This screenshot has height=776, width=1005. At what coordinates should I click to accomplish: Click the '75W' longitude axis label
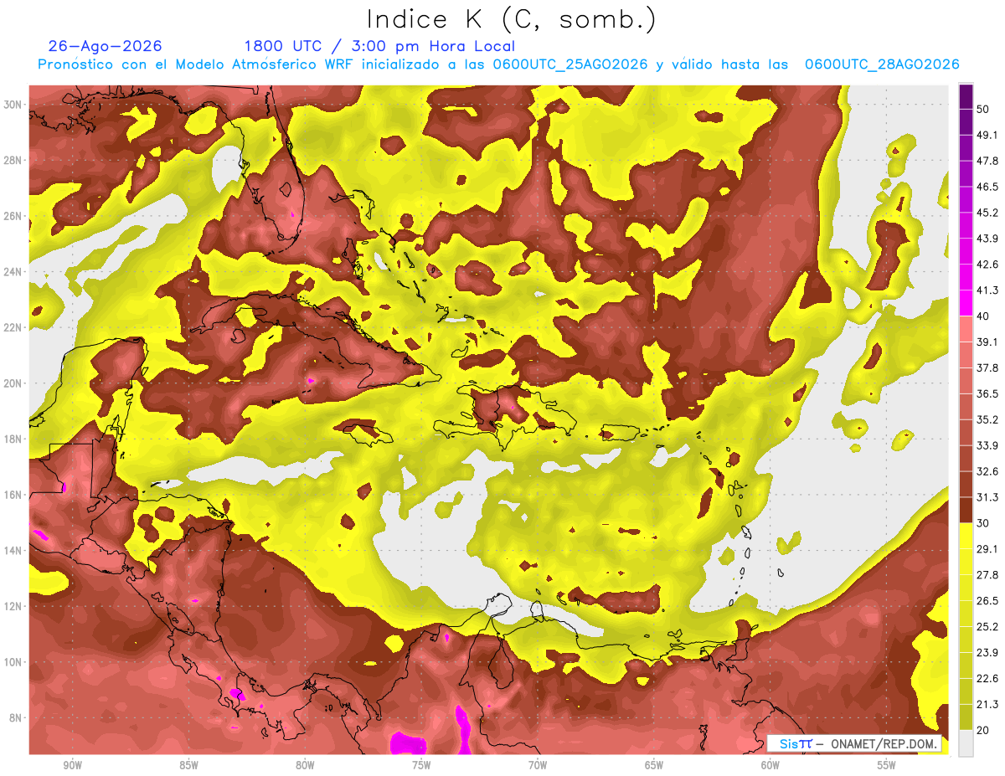[x=421, y=765]
